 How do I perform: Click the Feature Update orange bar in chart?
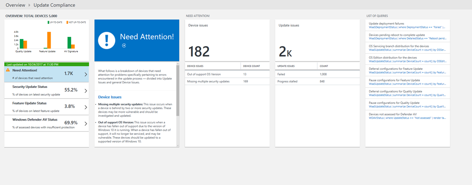49,40
